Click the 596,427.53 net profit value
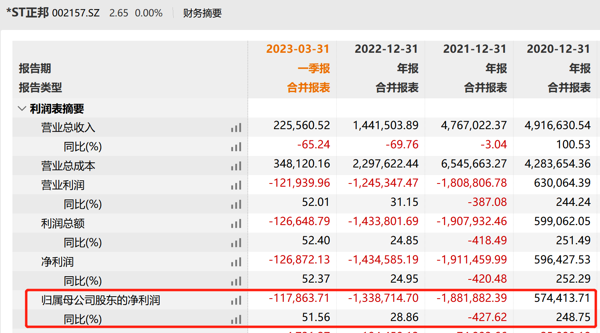 coord(562,260)
